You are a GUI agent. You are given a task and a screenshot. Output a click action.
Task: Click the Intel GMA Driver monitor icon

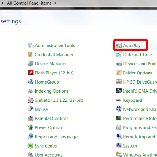click(x=119, y=91)
